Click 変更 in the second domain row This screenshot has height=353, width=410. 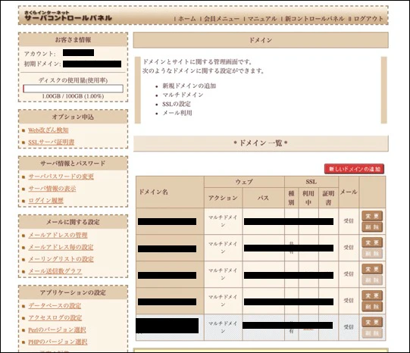[x=372, y=242]
